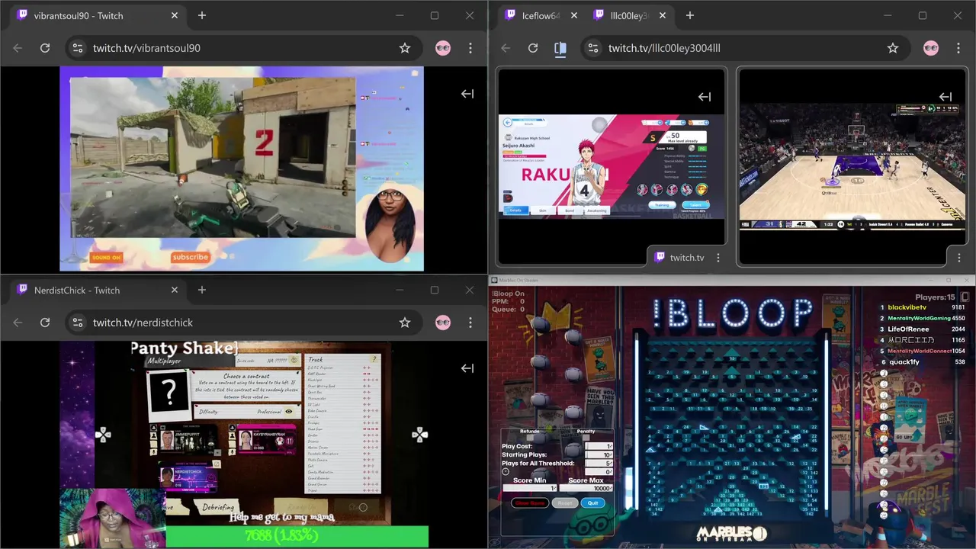
Task: Click back arrow in Seijuro Akashi game screen
Action: [x=507, y=122]
